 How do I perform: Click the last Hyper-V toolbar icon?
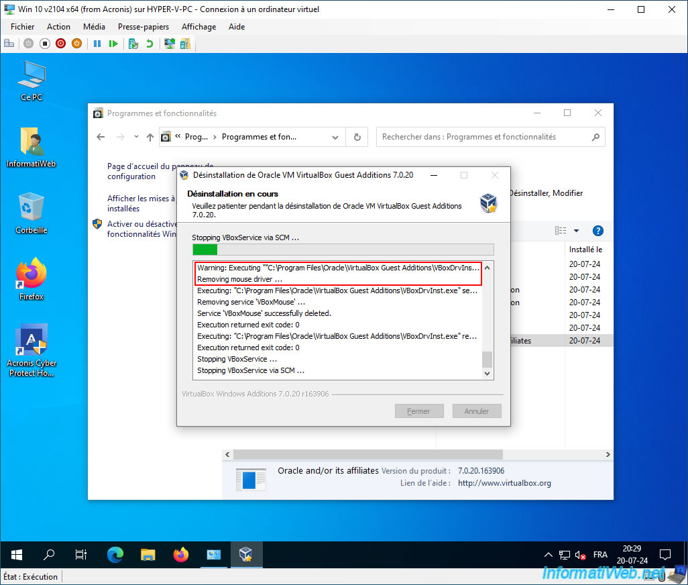pyautogui.click(x=185, y=44)
